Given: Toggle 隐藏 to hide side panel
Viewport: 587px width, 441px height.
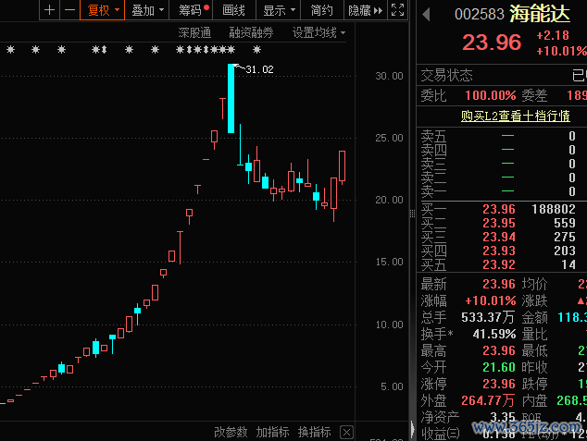Looking at the screenshot, I should click(x=357, y=10).
